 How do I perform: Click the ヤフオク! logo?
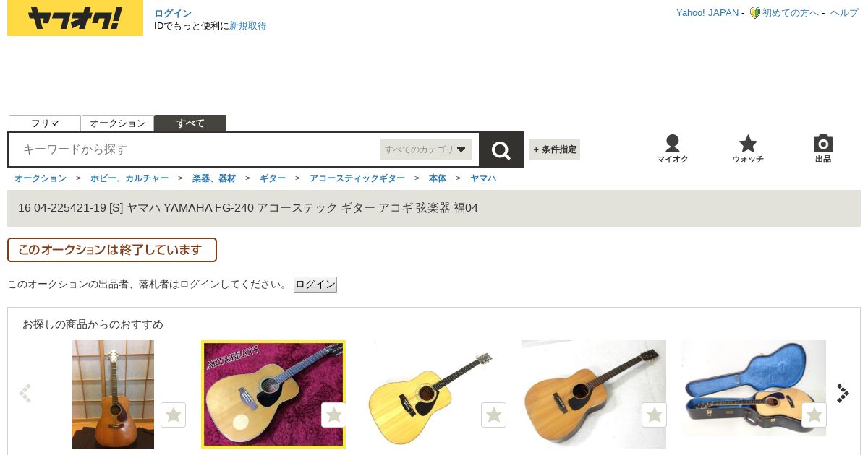click(75, 18)
